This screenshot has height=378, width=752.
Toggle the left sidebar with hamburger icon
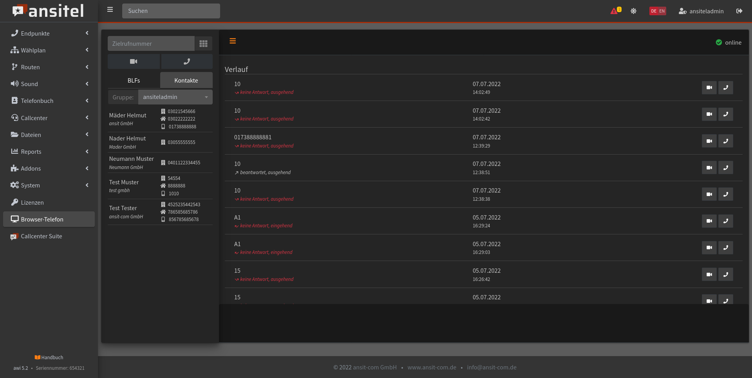[x=110, y=10]
